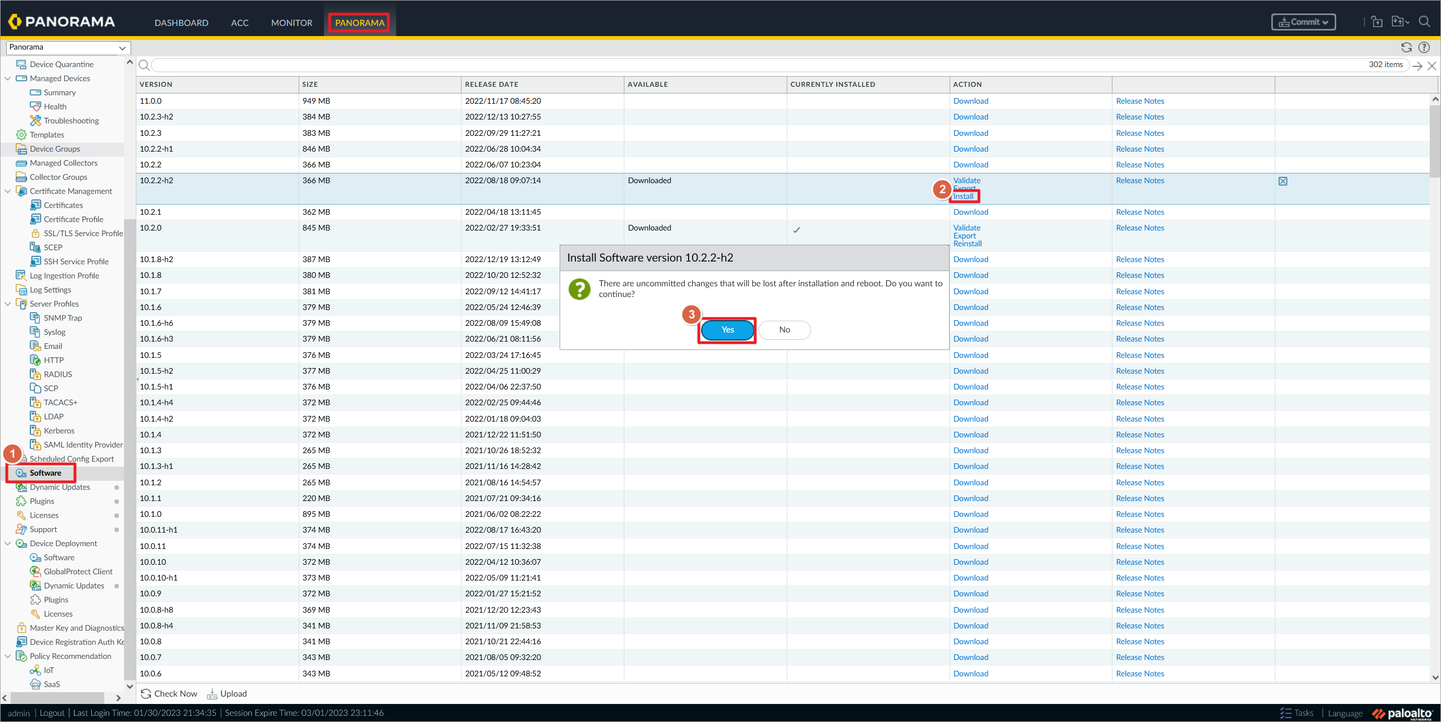Click the sidebar scroll down arrow
This screenshot has height=722, width=1441.
(130, 686)
